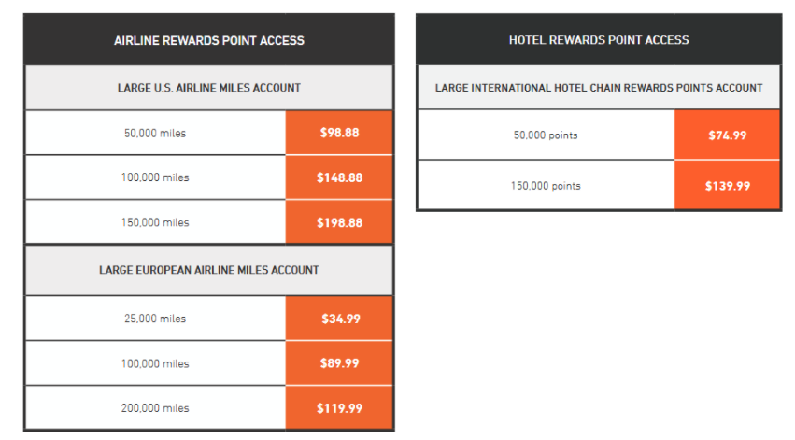Click the $98.88 price button
Viewport: 795px width, 440px height.
click(x=339, y=133)
